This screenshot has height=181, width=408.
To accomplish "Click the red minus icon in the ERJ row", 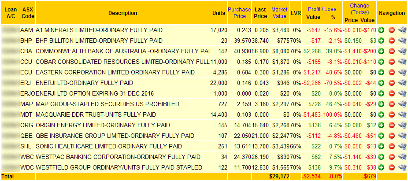I will point(392,83).
